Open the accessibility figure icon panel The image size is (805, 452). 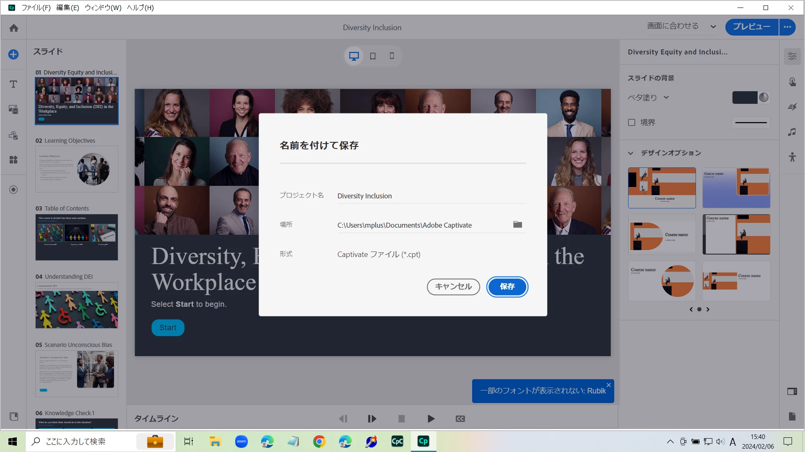click(792, 157)
